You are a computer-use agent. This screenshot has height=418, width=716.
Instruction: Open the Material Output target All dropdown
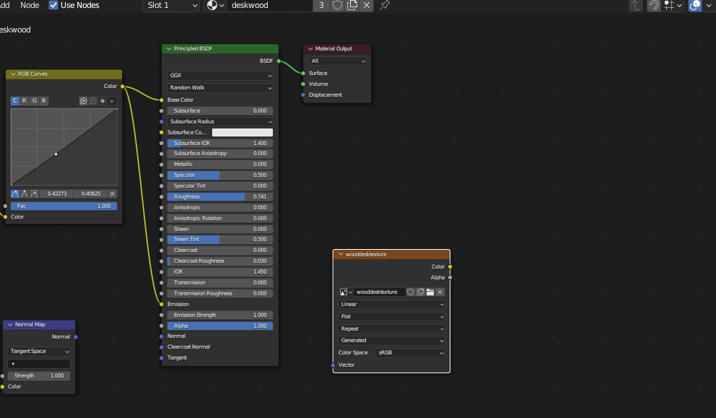point(338,61)
